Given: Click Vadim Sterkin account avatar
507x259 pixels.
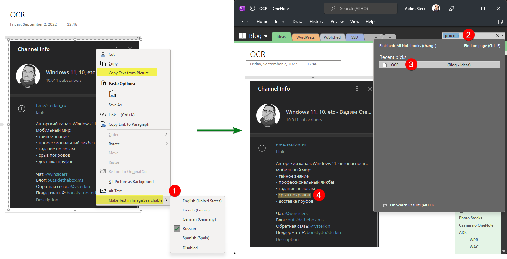Looking at the screenshot, I should 436,8.
